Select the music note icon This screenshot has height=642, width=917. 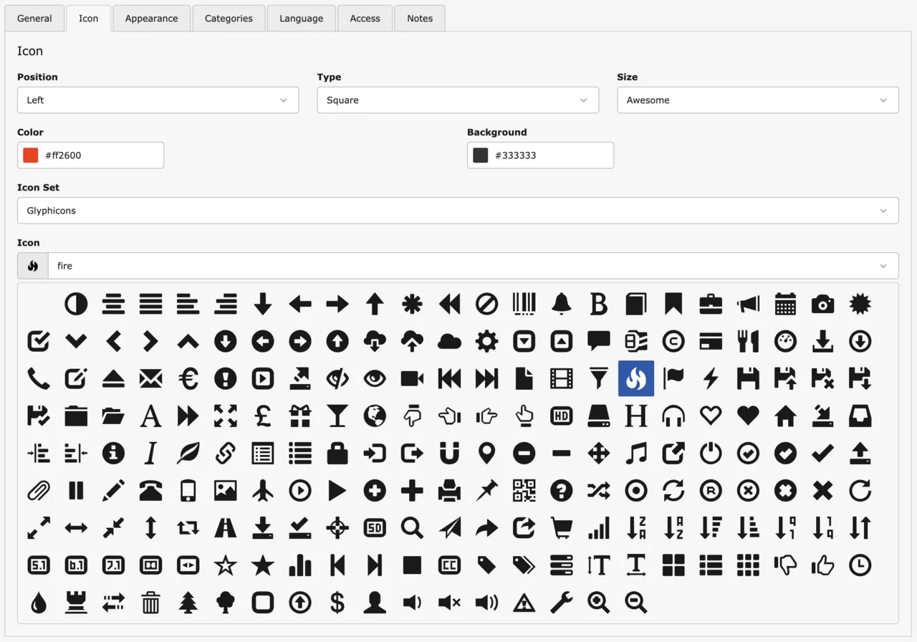(x=636, y=453)
